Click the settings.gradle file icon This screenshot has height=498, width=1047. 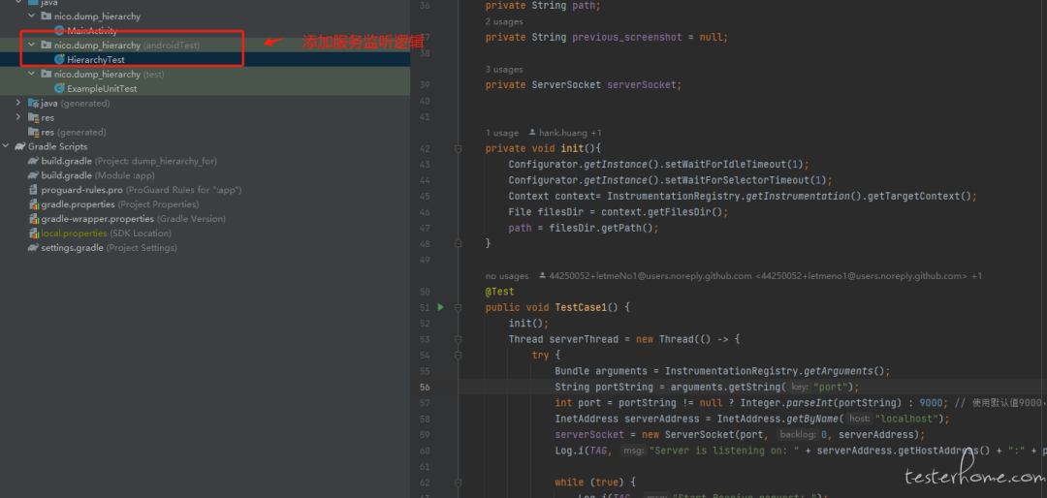click(34, 248)
